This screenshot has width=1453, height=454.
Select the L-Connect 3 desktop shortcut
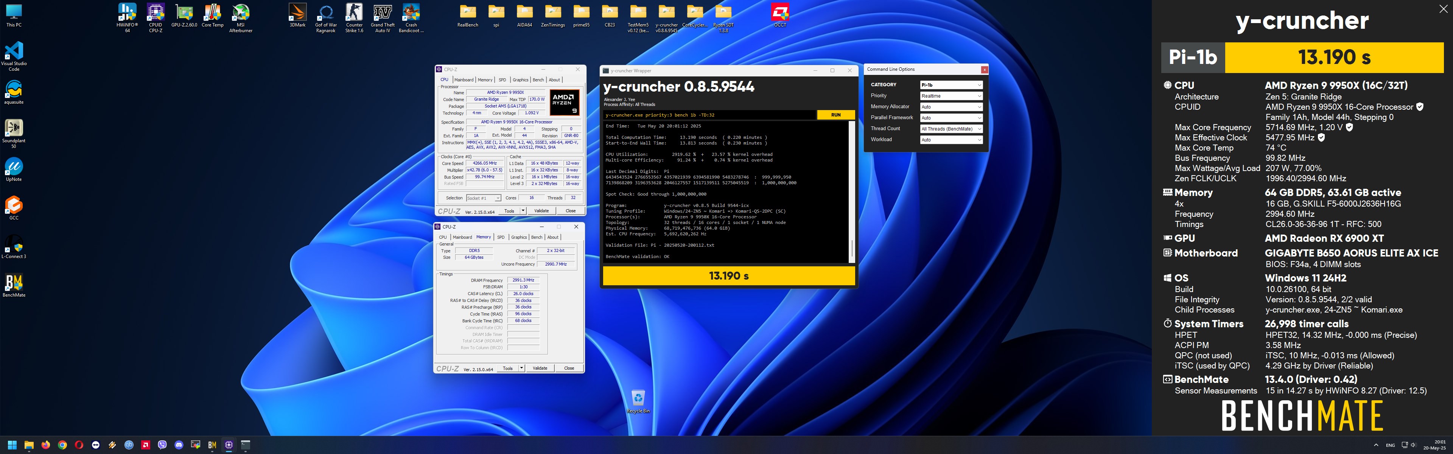point(14,246)
